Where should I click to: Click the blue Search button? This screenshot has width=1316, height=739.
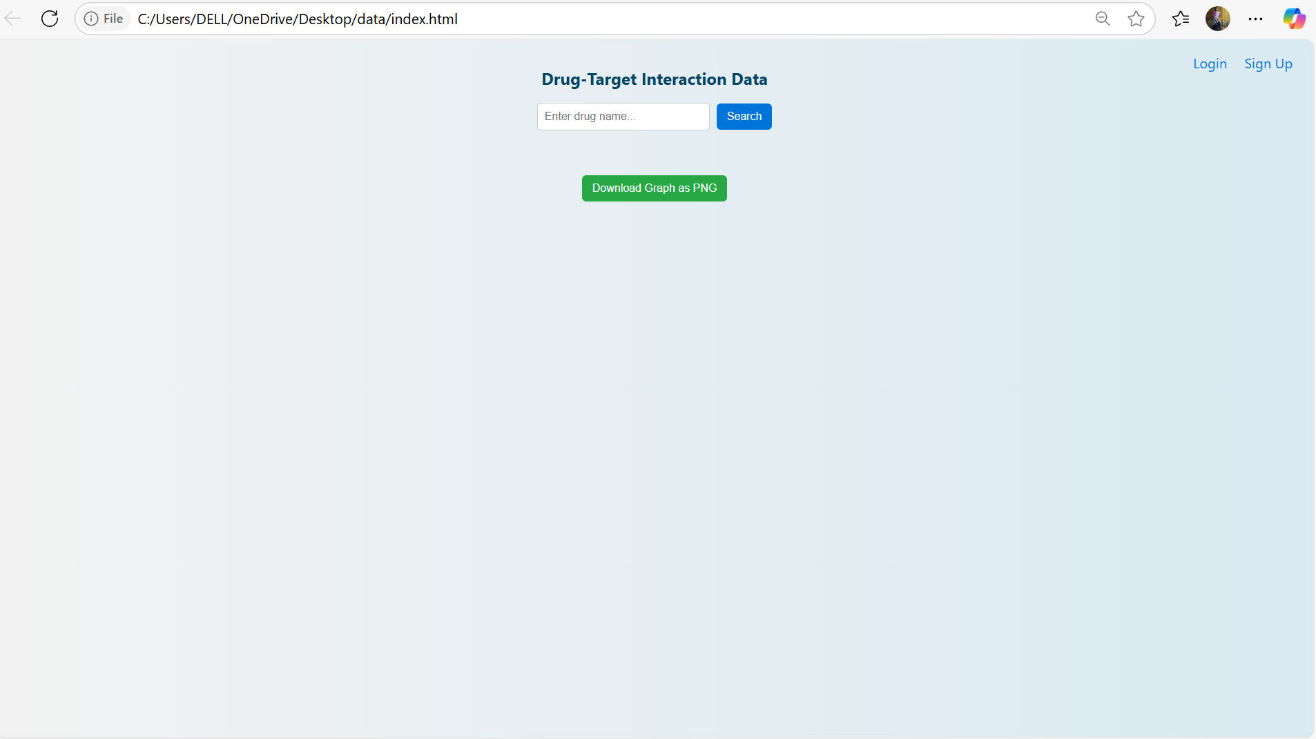click(x=744, y=117)
